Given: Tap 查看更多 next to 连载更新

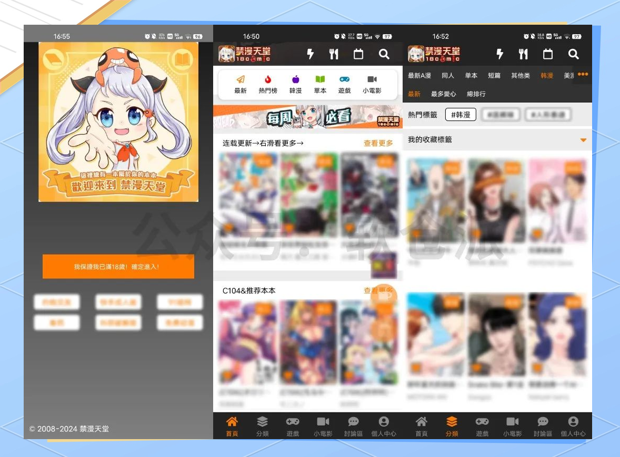Looking at the screenshot, I should (378, 143).
